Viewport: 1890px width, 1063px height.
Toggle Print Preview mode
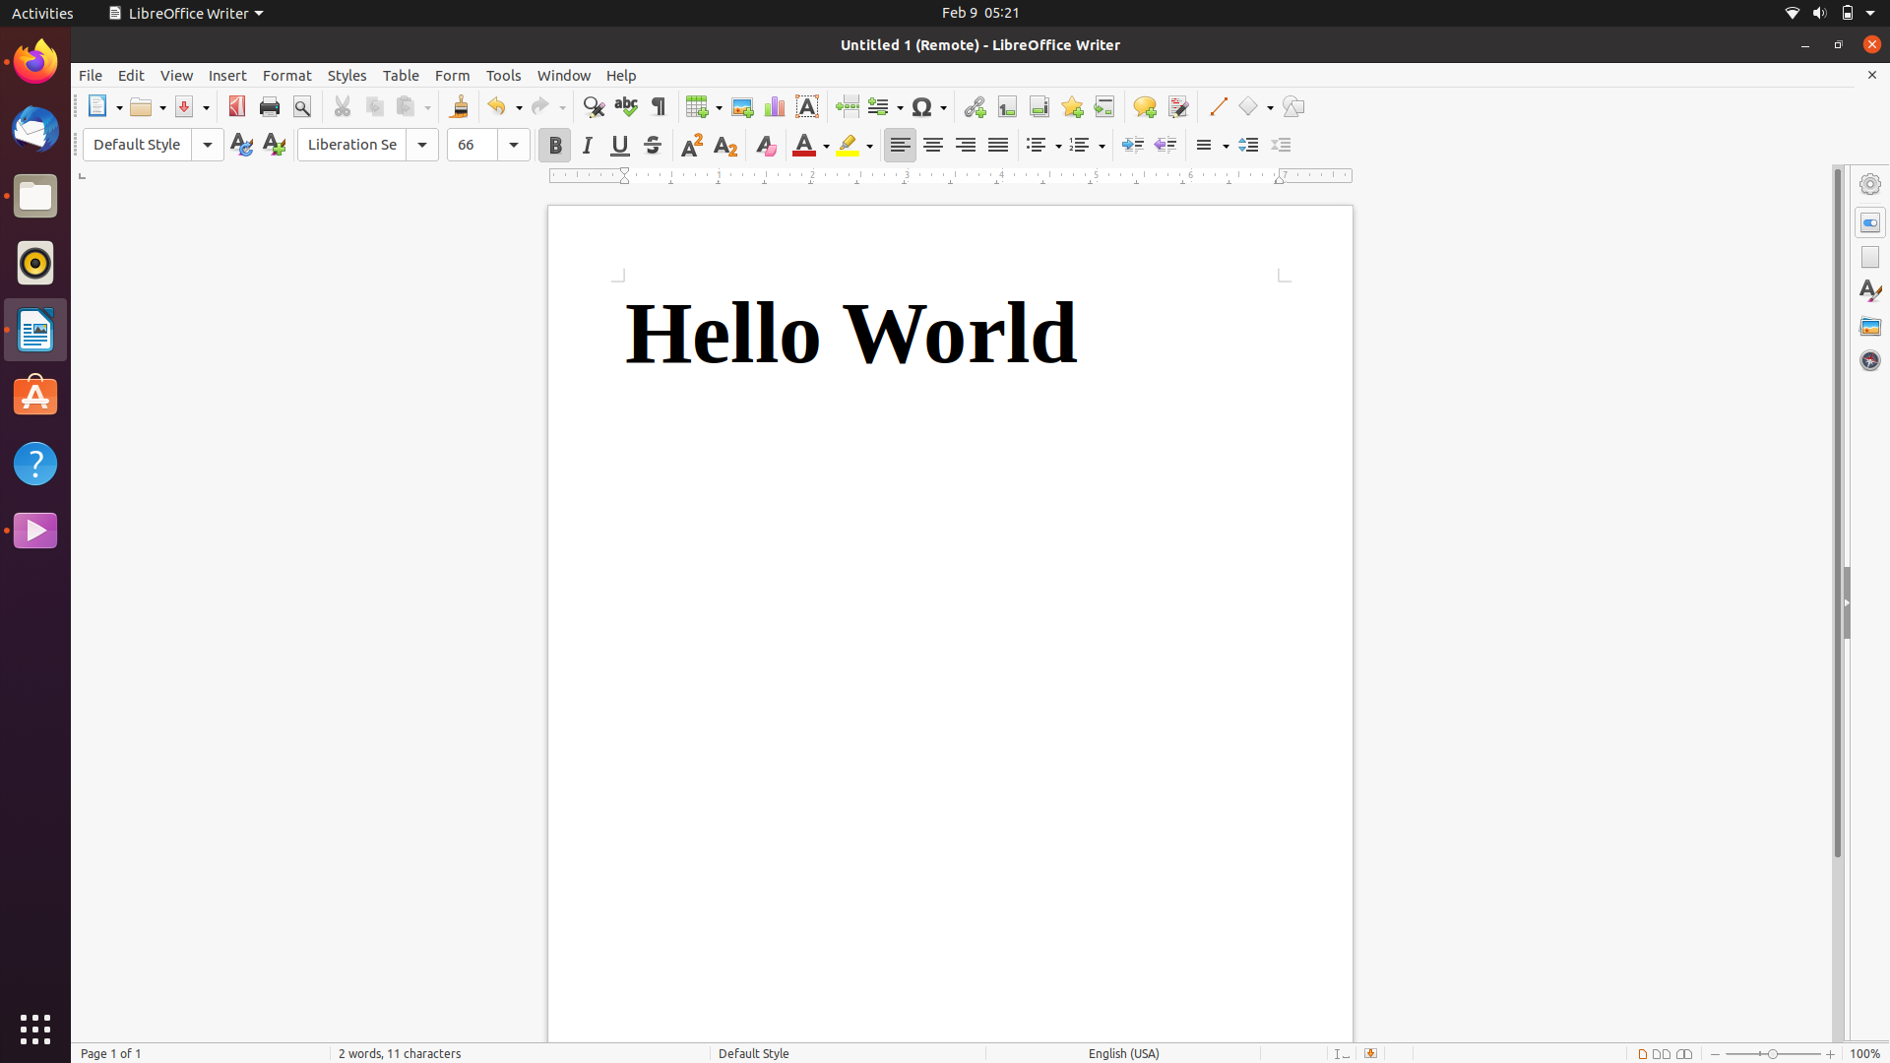click(x=302, y=106)
